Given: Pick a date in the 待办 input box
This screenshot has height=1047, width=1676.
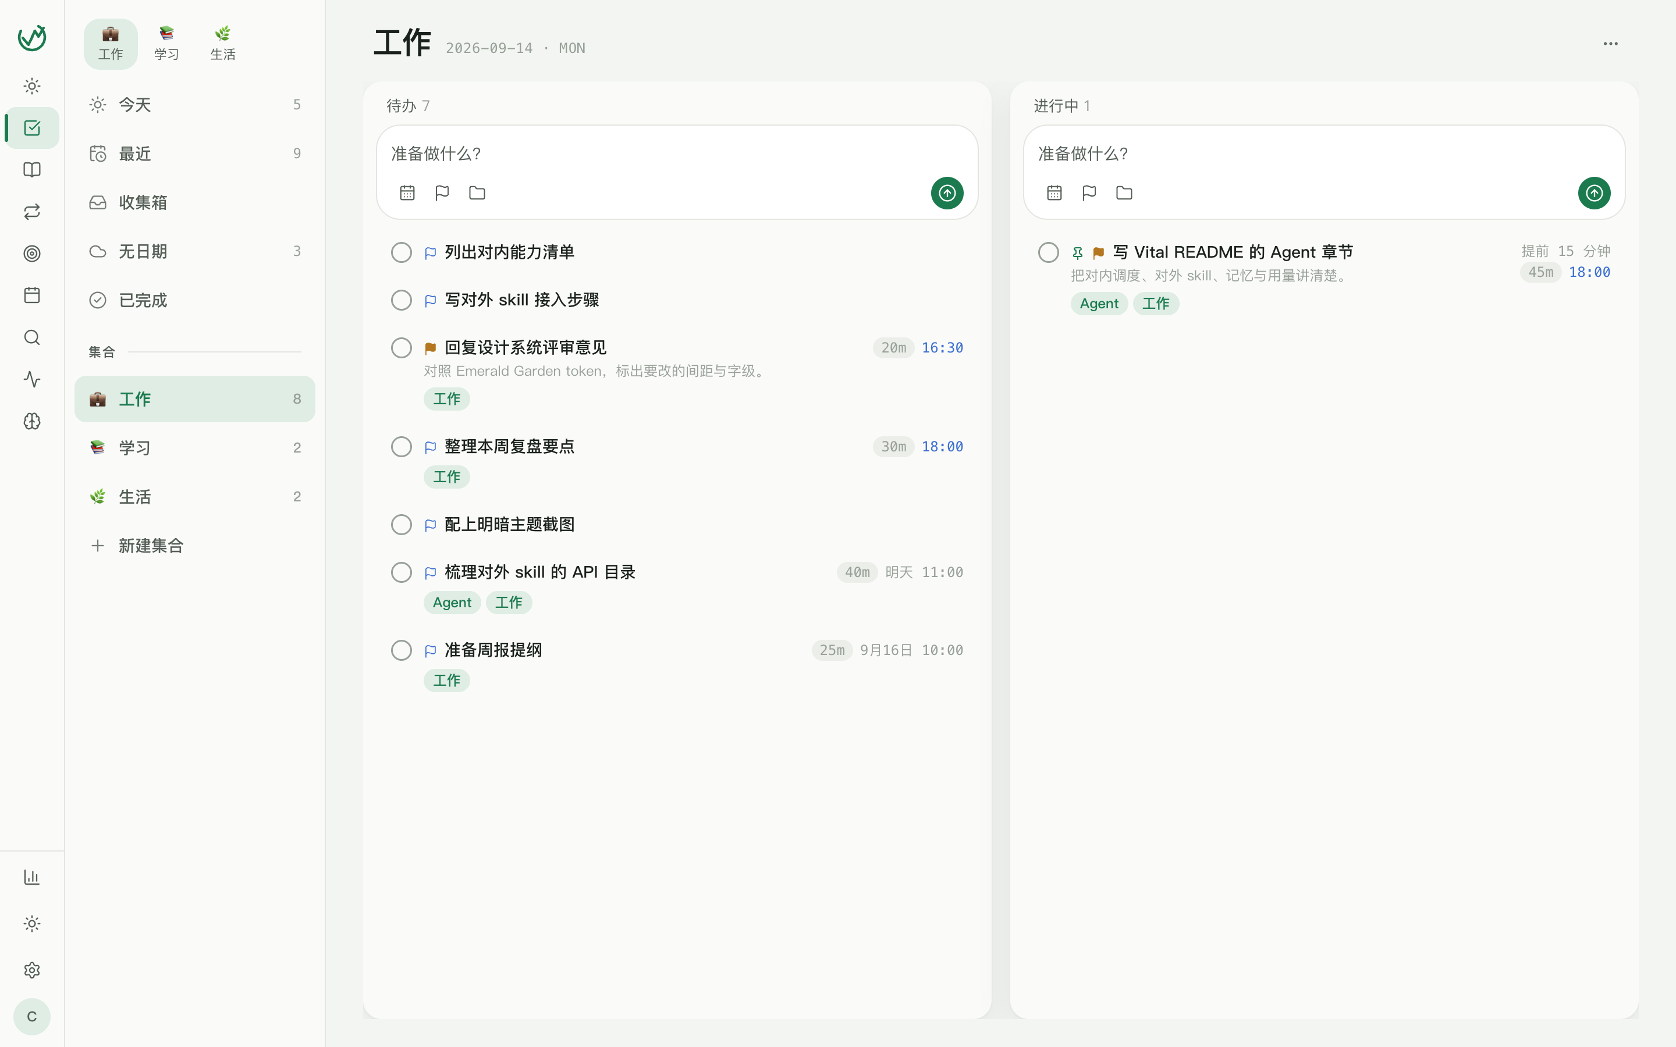Looking at the screenshot, I should click(407, 193).
